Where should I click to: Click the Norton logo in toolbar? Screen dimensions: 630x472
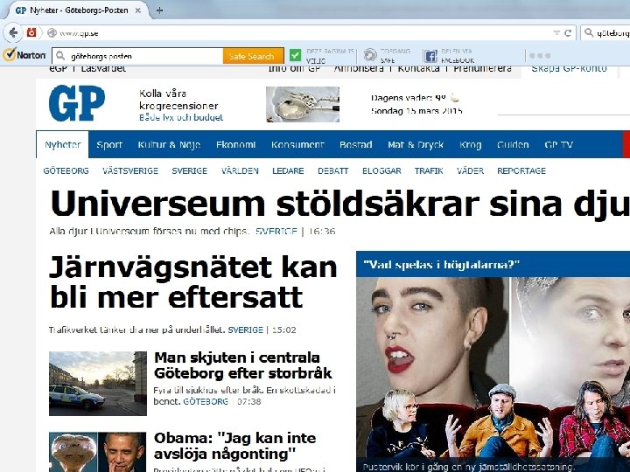(24, 55)
